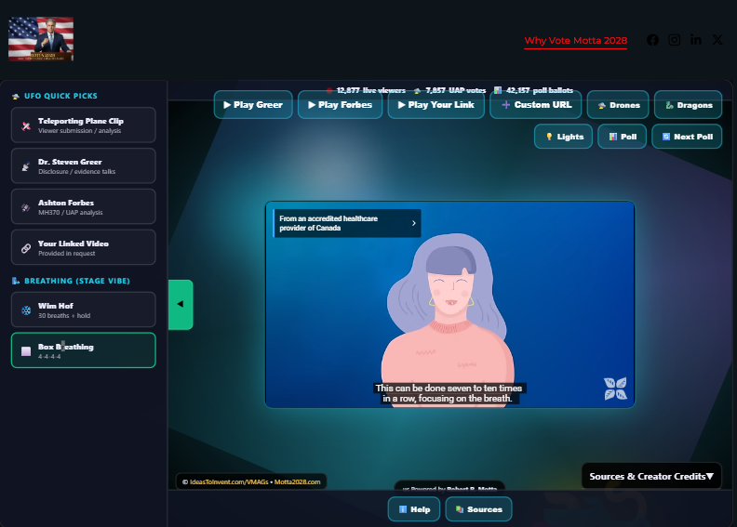Open the Poll button

coord(622,137)
